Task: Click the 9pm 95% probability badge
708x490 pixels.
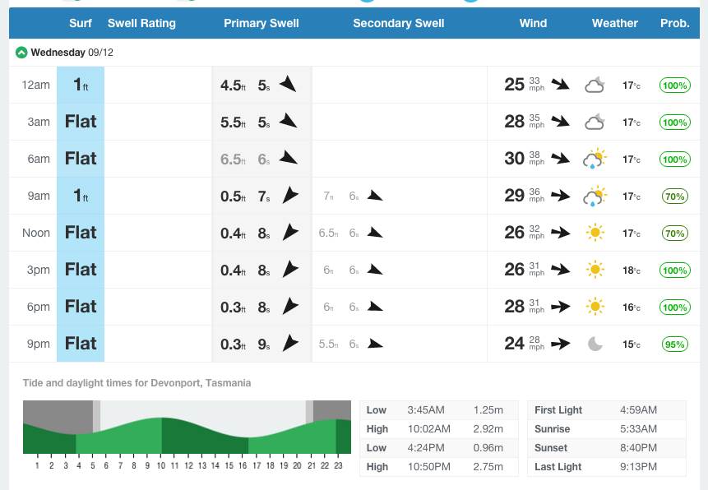Action: [x=675, y=344]
